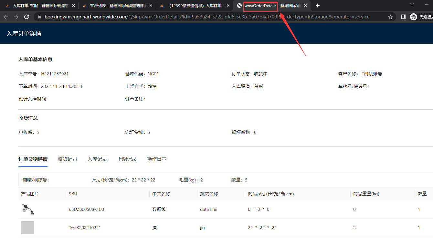433x240 pixels.
Task: Open the 上架记录 tab
Action: (127, 159)
